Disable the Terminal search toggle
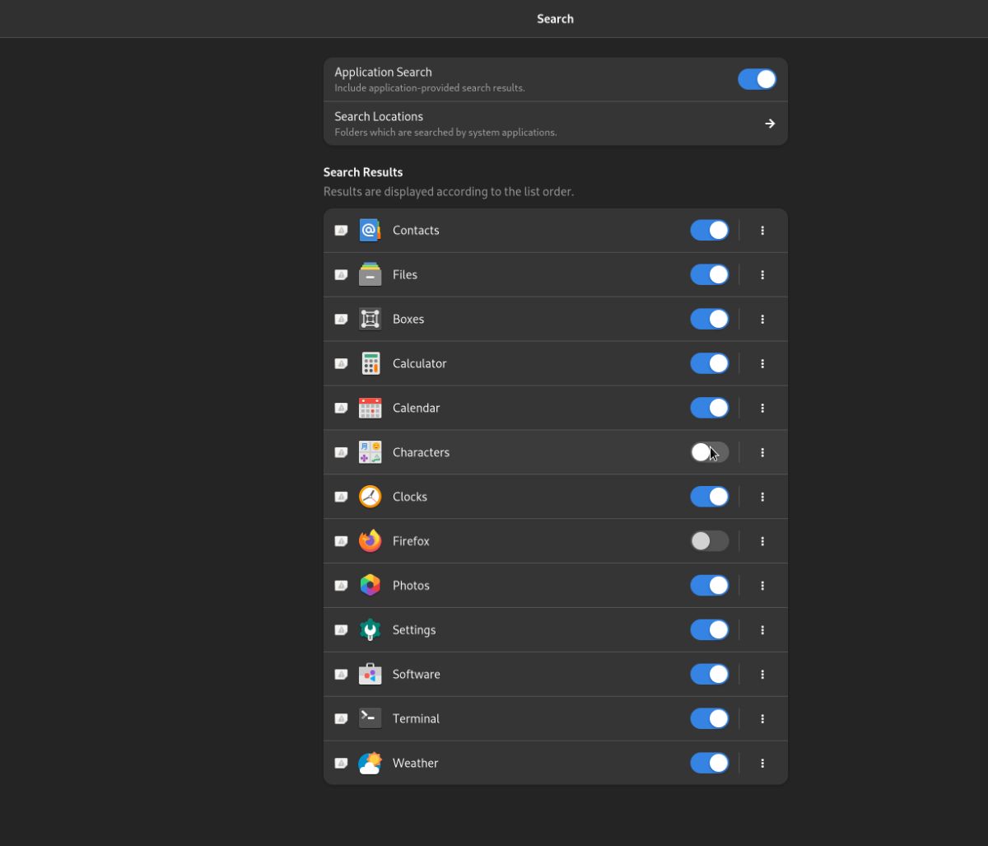This screenshot has height=846, width=988. click(x=709, y=718)
